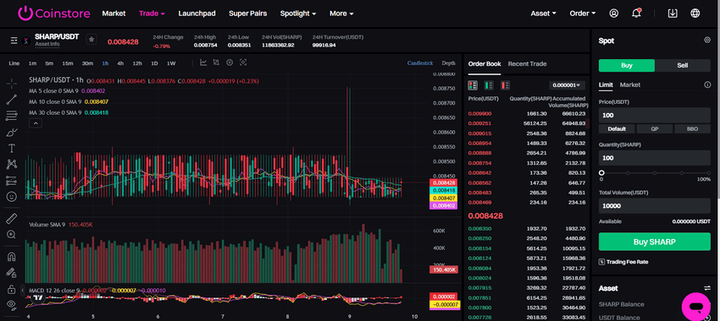Collapse the indicator legend chevron
This screenshot has width=720, height=321.
click(x=36, y=122)
